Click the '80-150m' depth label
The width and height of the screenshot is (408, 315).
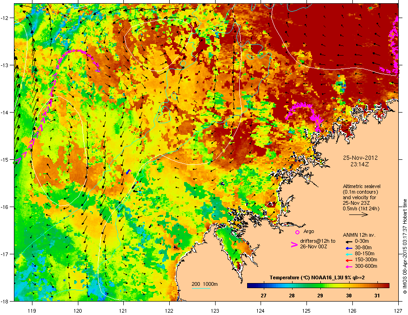click(364, 254)
